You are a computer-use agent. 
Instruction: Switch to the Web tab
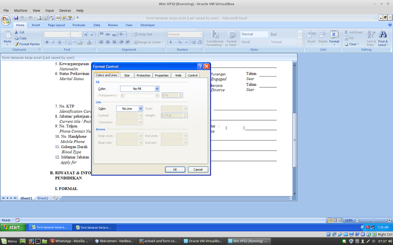tap(178, 75)
